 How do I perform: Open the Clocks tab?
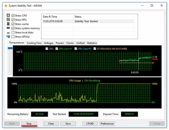pos(70,43)
